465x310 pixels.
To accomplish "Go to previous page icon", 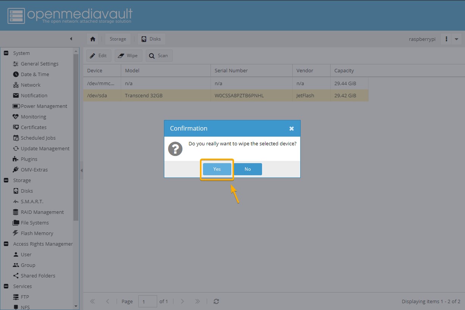I will click(x=108, y=301).
